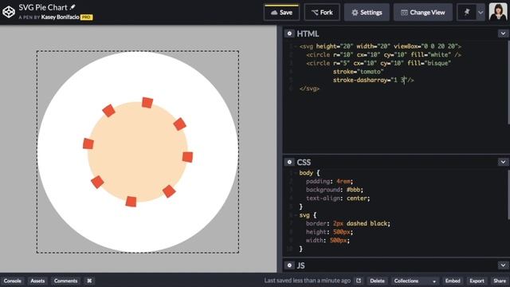510x287 pixels.
Task: Open user profile avatar menu
Action: coord(497,12)
